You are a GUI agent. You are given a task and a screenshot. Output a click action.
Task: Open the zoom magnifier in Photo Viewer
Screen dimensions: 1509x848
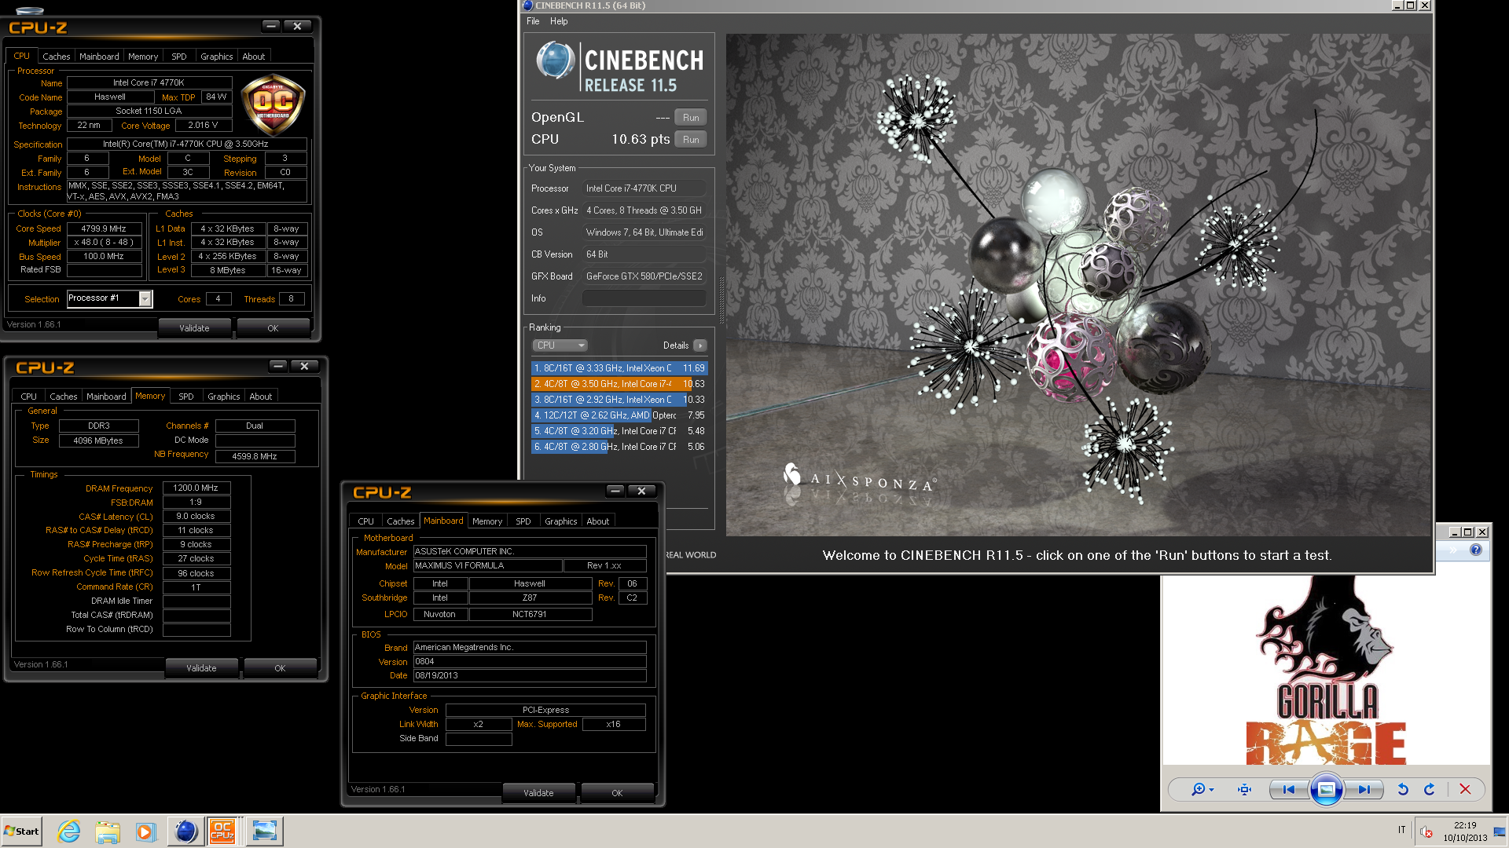tap(1202, 789)
